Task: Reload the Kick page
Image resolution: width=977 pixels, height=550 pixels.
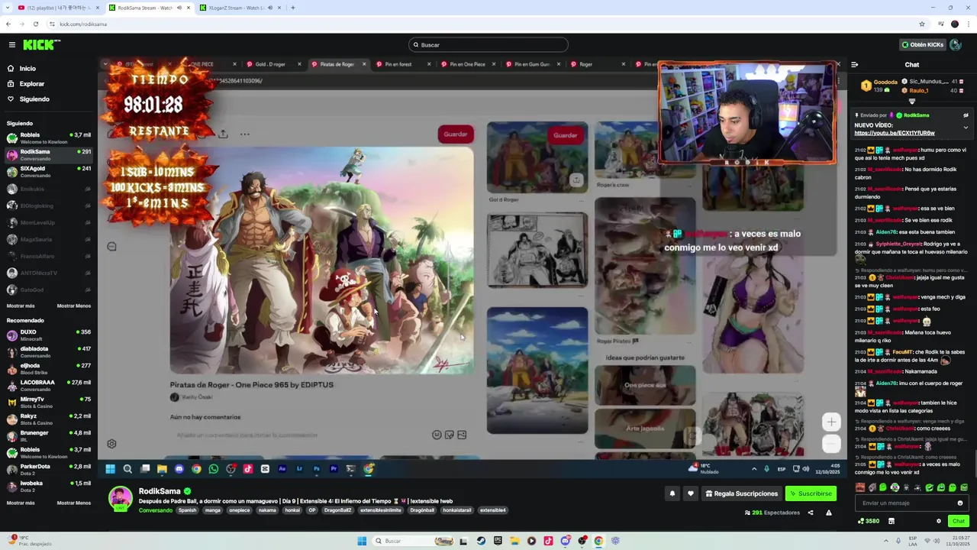Action: [x=35, y=24]
